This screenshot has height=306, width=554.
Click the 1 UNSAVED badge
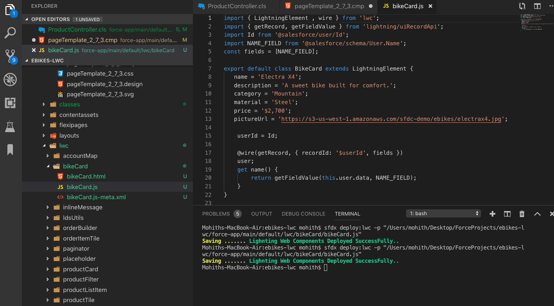(x=88, y=19)
